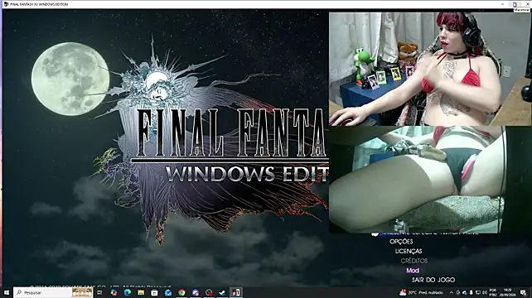Select OPÇÕES in the game menu

(401, 242)
